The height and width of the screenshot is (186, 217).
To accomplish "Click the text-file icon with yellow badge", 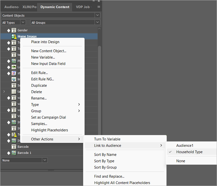I will tap(14, 134).
